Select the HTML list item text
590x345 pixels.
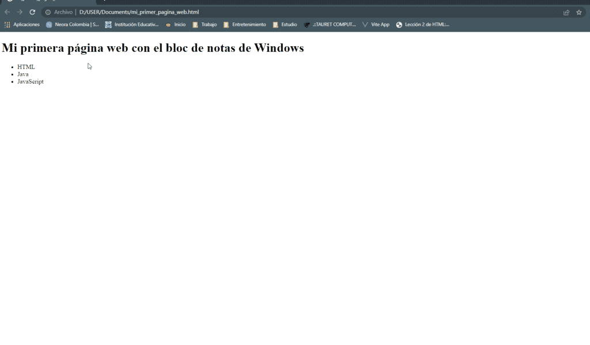(x=25, y=66)
